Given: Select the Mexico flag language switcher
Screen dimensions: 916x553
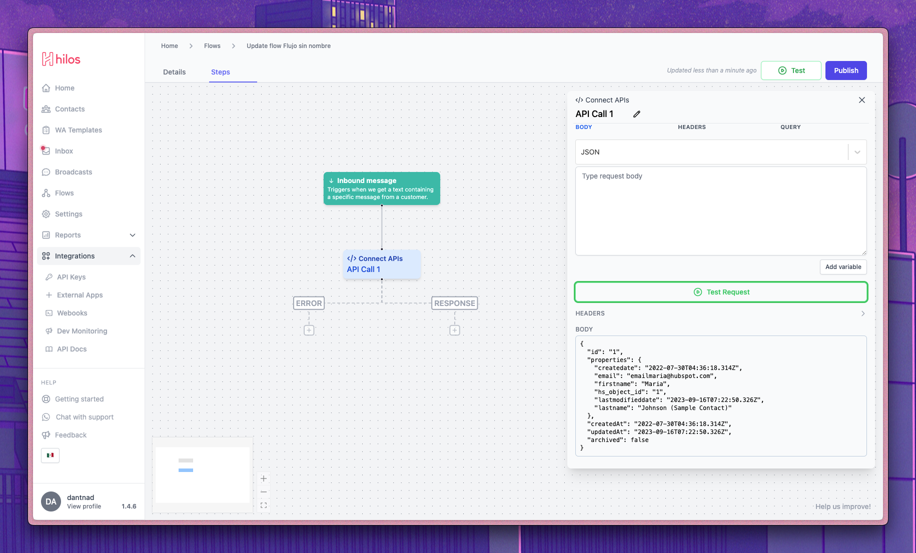Looking at the screenshot, I should point(50,455).
